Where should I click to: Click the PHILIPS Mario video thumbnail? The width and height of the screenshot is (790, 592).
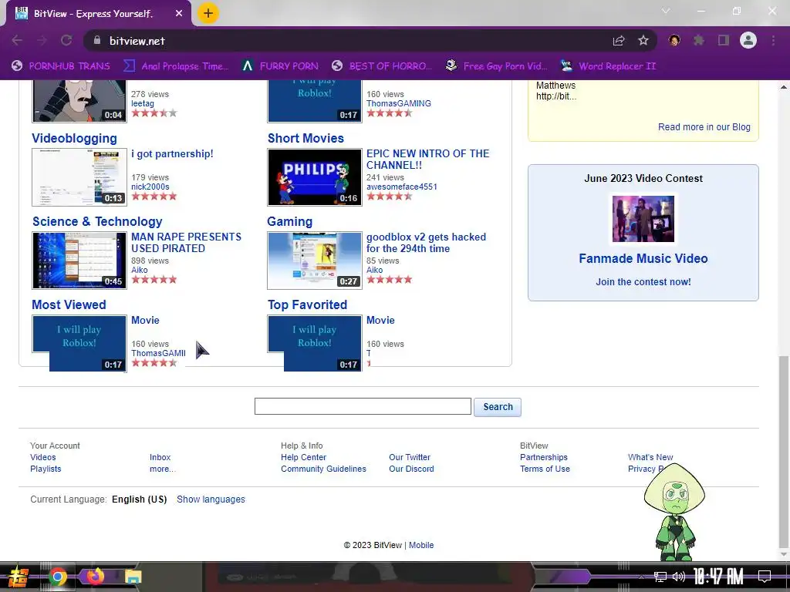pos(315,177)
